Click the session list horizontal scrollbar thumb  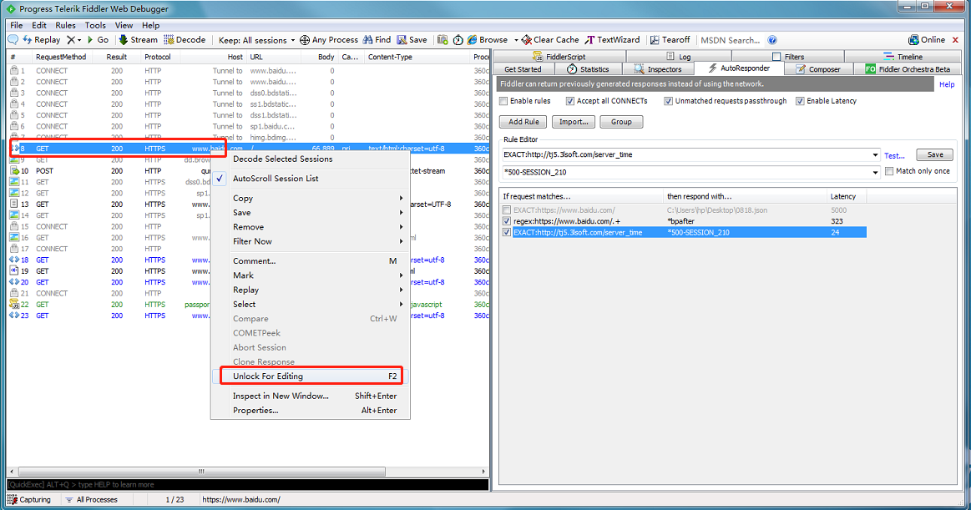pos(201,472)
